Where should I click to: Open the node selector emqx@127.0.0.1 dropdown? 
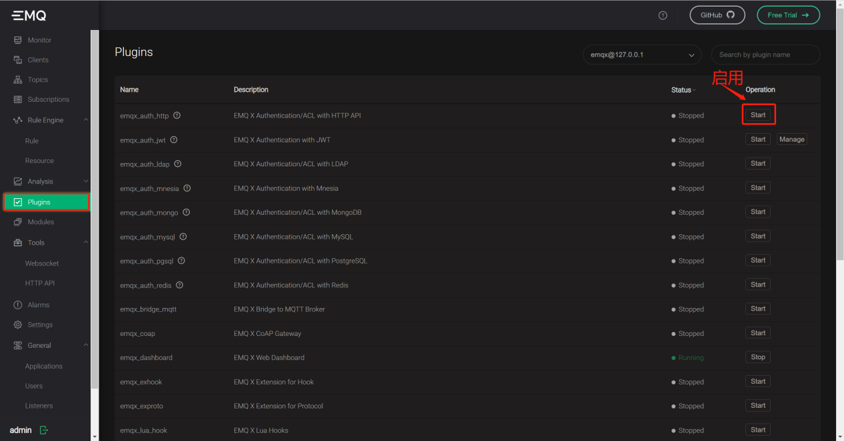[x=641, y=55]
